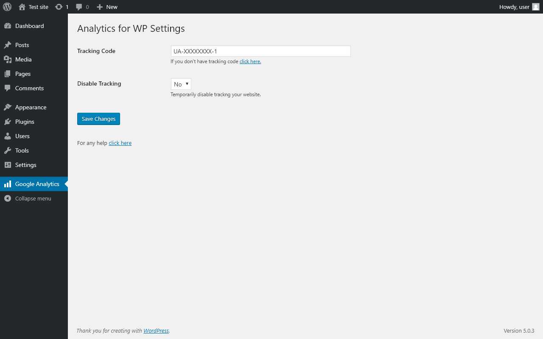Click the Comments speech bubble sidebar icon
This screenshot has width=543, height=339.
click(8, 88)
